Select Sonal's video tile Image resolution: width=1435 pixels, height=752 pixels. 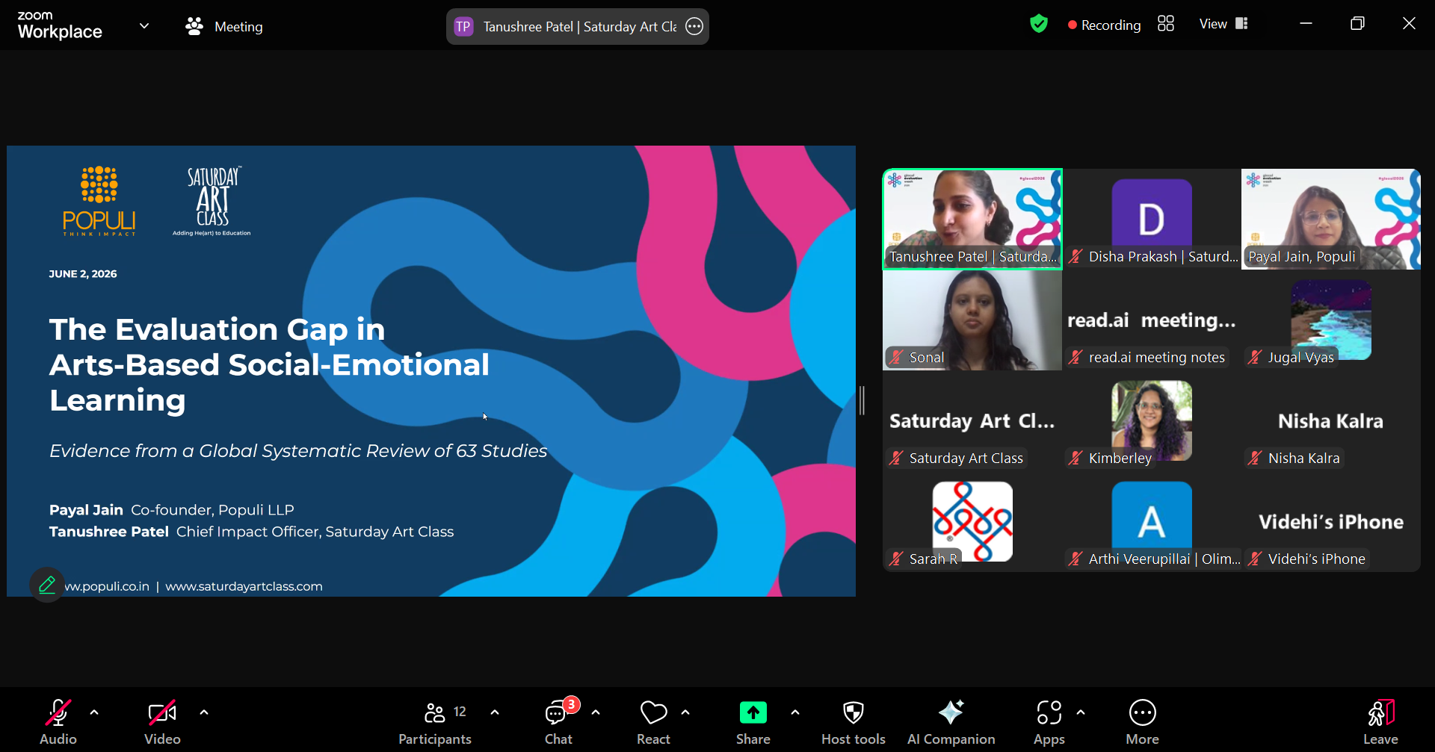pyautogui.click(x=972, y=320)
